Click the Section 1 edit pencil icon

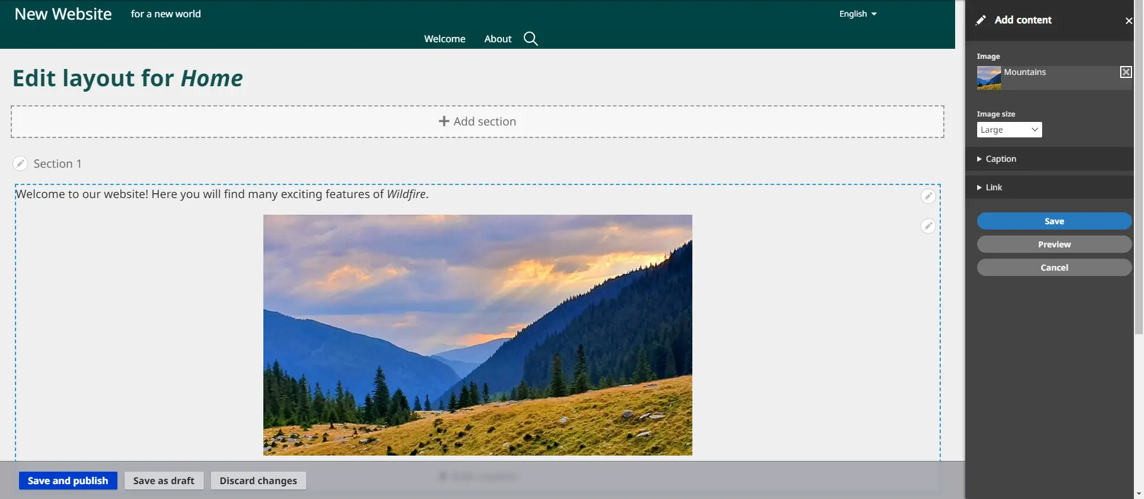coord(20,164)
